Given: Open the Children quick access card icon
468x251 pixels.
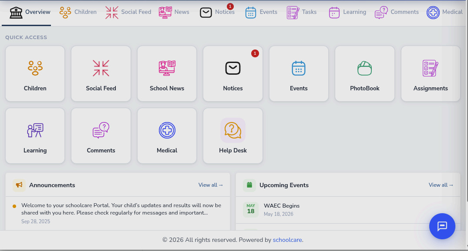Looking at the screenshot, I should (x=35, y=68).
